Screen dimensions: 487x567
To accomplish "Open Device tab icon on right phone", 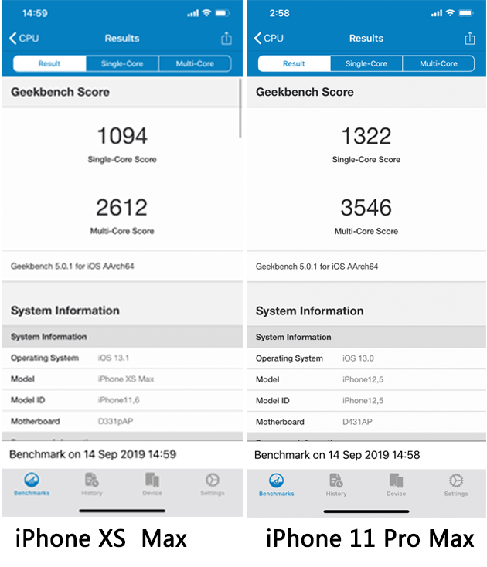I will click(396, 480).
